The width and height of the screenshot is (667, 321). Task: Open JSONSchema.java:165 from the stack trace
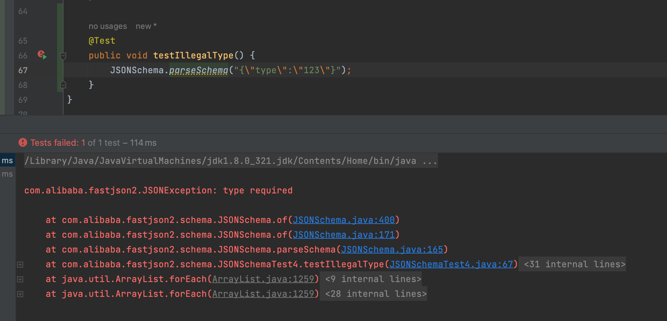point(392,249)
